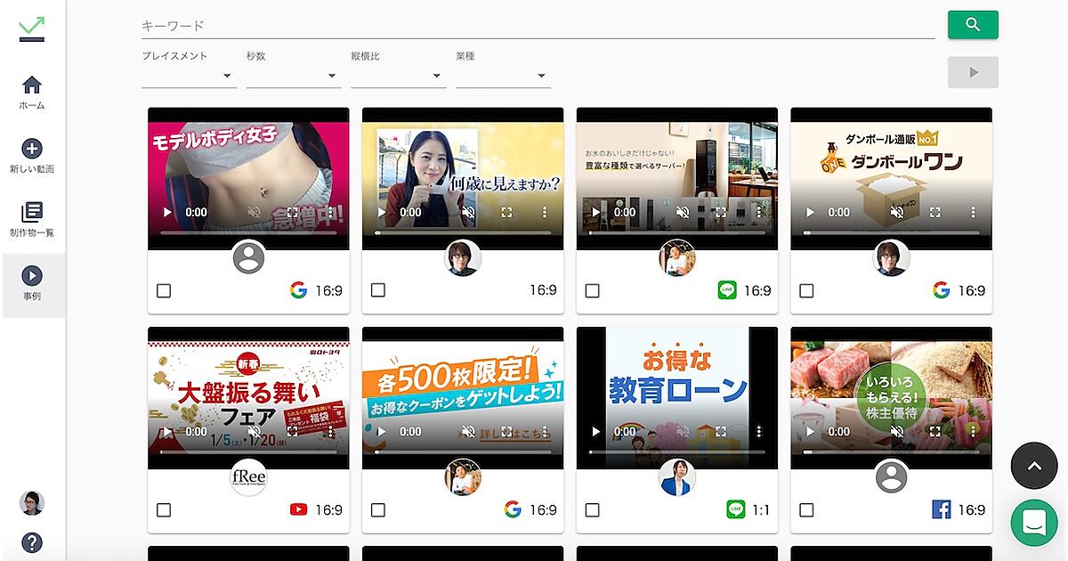
Task: Click the green checkmark logo in the sidebar
Action: point(32,28)
